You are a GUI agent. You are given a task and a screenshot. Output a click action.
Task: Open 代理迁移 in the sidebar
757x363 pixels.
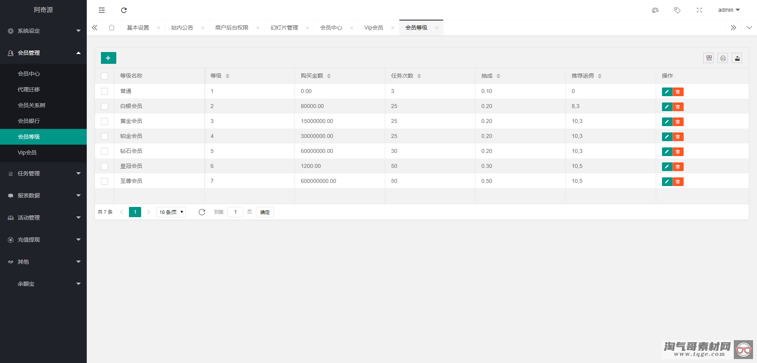point(43,89)
